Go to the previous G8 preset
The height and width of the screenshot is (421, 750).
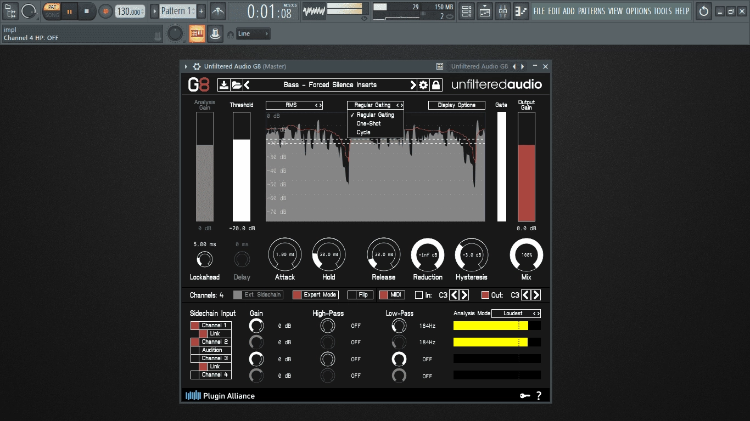[x=247, y=85]
